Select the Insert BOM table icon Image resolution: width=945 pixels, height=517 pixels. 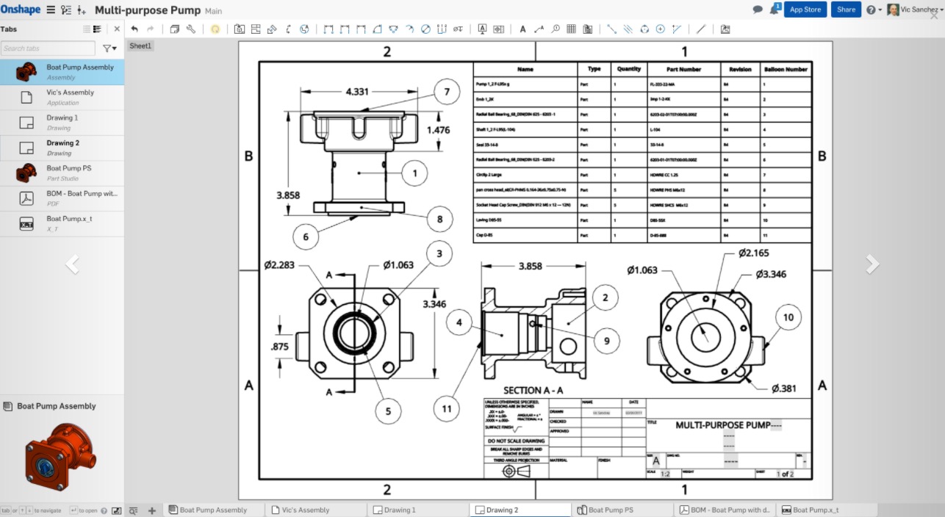(587, 29)
